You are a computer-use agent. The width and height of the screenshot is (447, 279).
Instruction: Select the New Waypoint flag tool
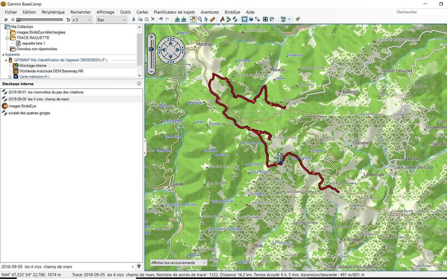(x=222, y=19)
